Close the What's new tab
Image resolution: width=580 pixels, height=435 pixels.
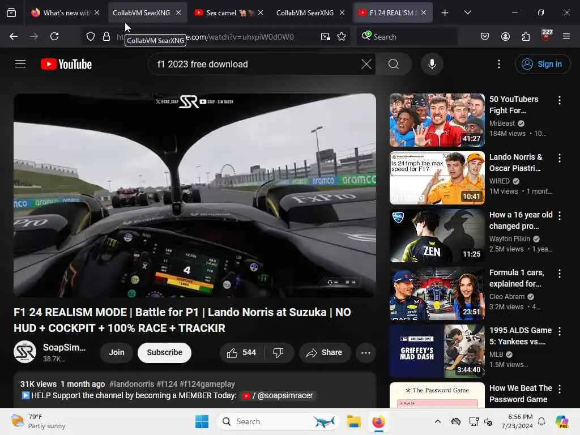(x=97, y=12)
